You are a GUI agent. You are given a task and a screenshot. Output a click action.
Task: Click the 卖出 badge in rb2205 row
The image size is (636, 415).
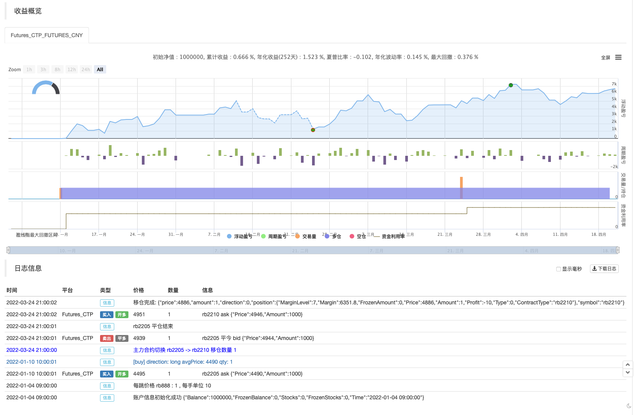click(107, 338)
